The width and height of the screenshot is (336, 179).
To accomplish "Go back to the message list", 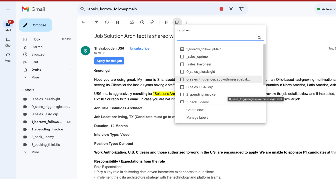I will tap(83, 22).
